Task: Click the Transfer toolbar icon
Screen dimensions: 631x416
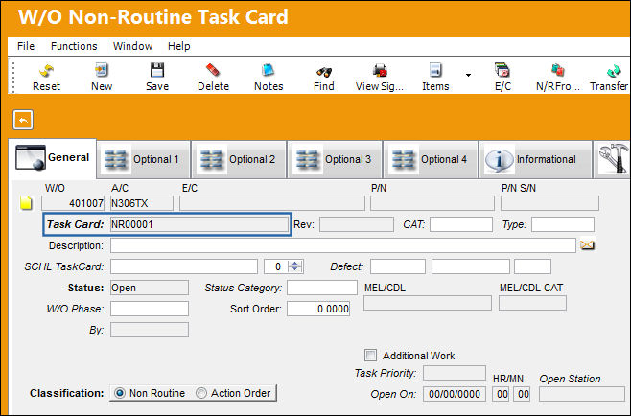Action: (610, 77)
